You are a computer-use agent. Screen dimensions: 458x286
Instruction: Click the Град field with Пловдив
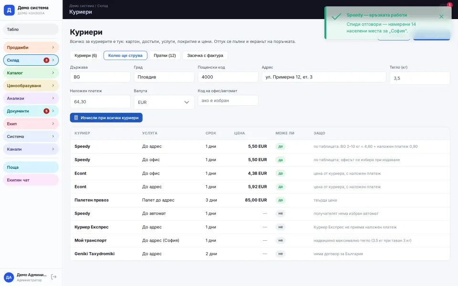164,77
